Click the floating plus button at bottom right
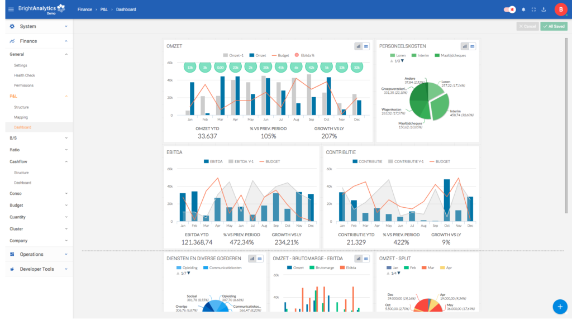The image size is (572, 325). point(560,307)
